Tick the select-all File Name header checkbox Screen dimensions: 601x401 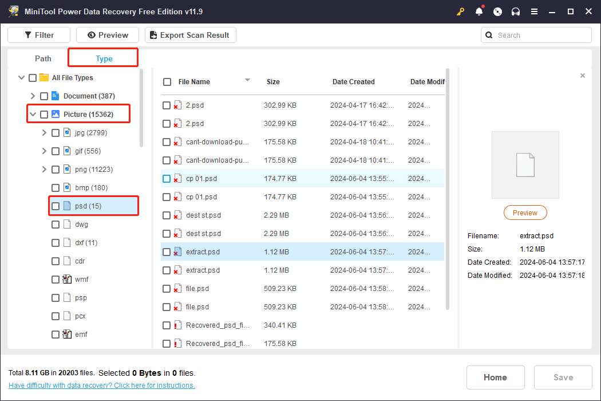pyautogui.click(x=167, y=82)
